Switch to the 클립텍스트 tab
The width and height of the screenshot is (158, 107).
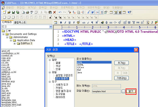coord(20,22)
